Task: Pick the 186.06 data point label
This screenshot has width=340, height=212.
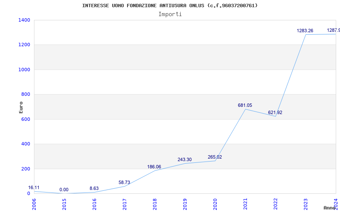Action: [x=154, y=167]
